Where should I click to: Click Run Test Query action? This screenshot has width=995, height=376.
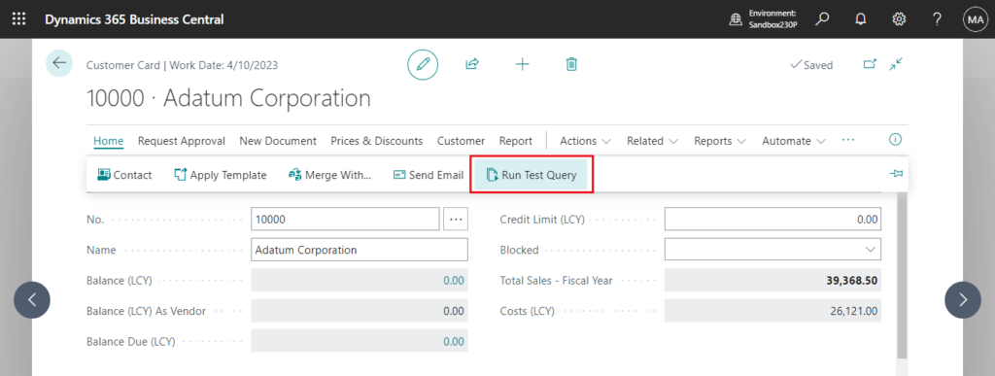tap(532, 175)
